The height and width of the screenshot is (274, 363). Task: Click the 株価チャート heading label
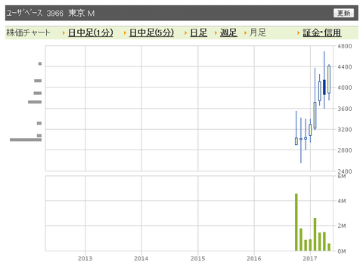pyautogui.click(x=28, y=32)
